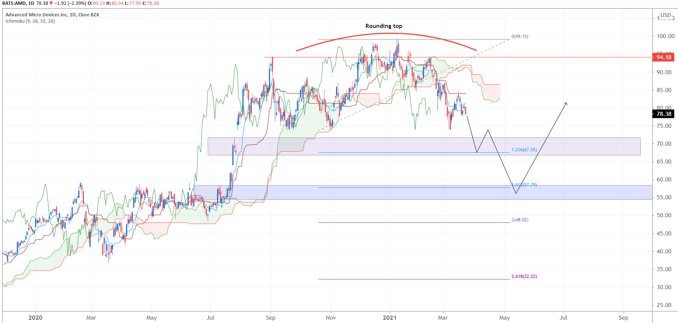Click the H:80.34 high value in header

click(114, 3)
